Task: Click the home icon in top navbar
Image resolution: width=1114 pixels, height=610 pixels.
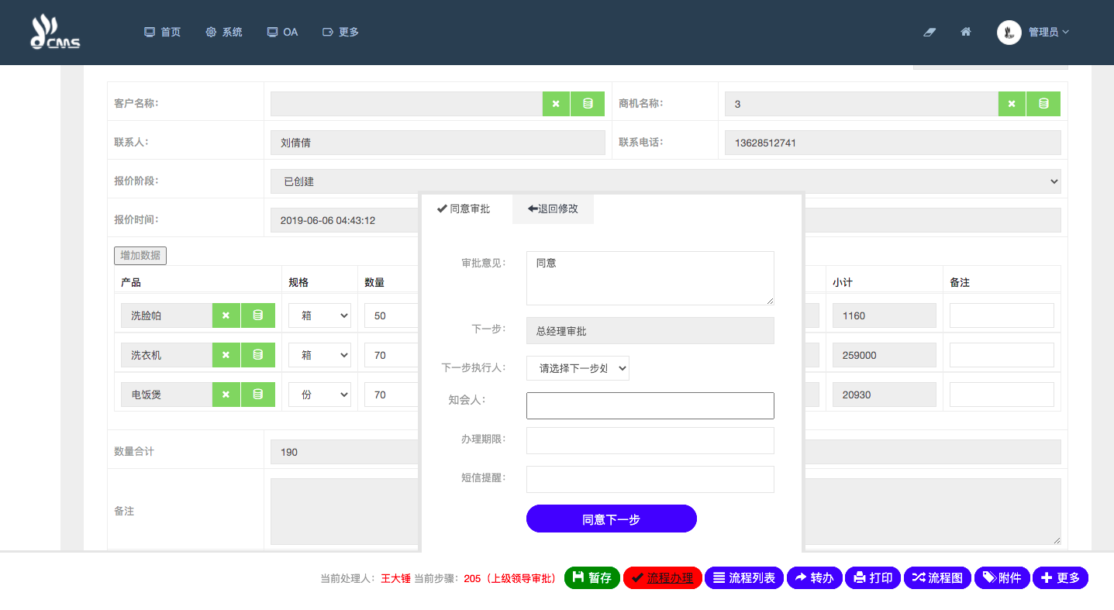Action: (x=966, y=32)
